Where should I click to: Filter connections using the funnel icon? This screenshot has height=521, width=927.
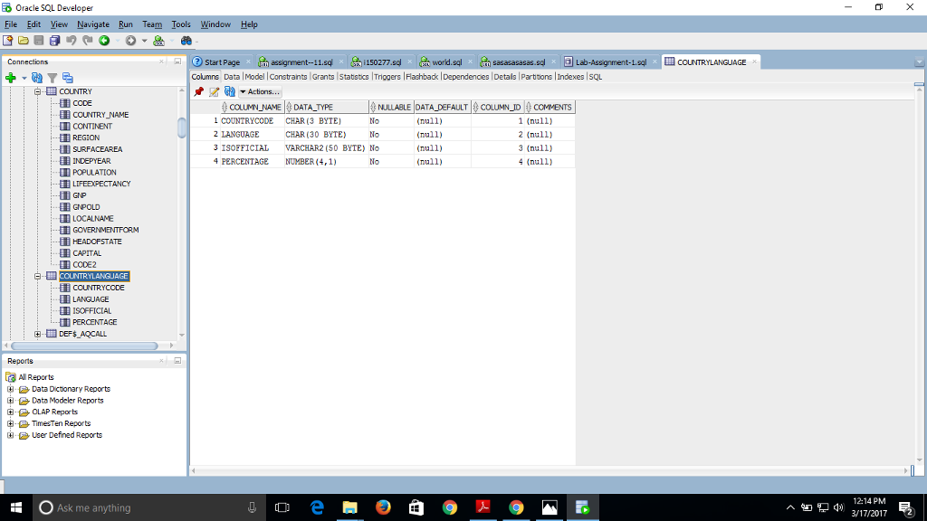click(x=52, y=77)
